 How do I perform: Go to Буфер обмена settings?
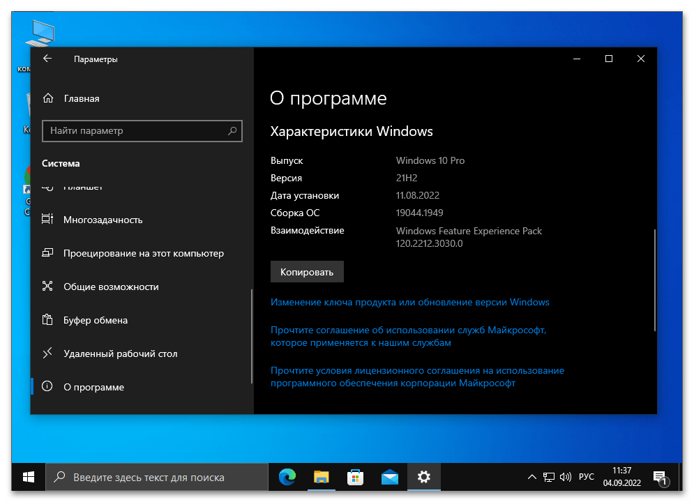[x=95, y=320]
